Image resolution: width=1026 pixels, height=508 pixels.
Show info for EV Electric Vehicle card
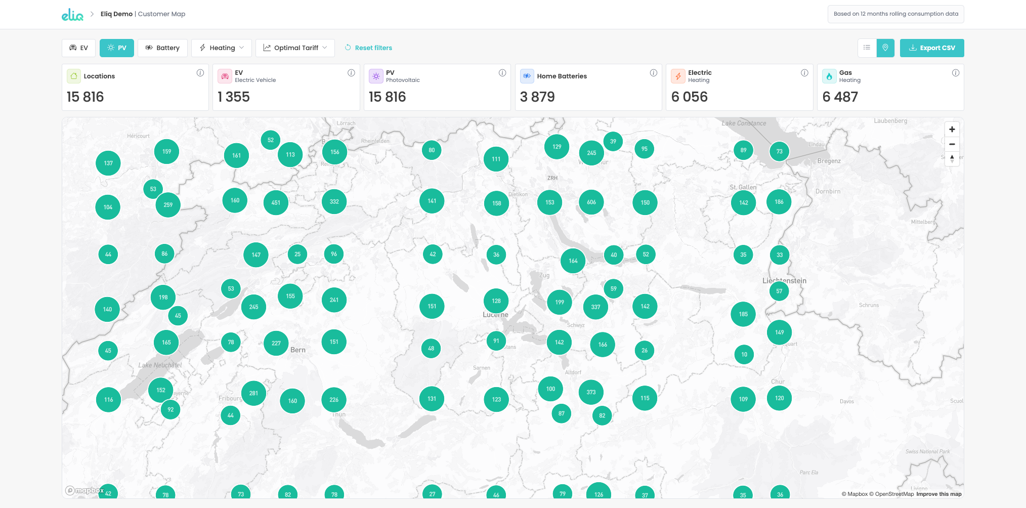(351, 73)
